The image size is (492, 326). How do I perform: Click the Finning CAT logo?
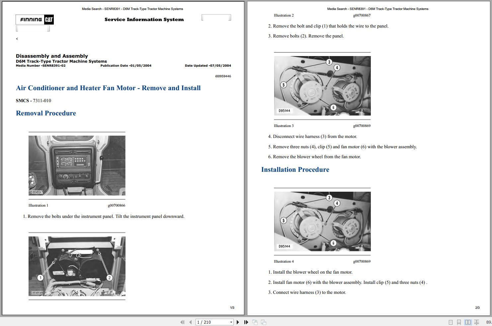(x=35, y=20)
